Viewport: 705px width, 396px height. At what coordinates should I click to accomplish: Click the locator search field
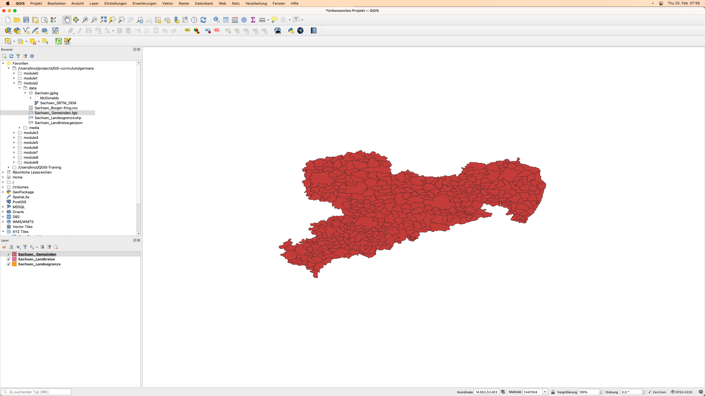tap(36, 392)
